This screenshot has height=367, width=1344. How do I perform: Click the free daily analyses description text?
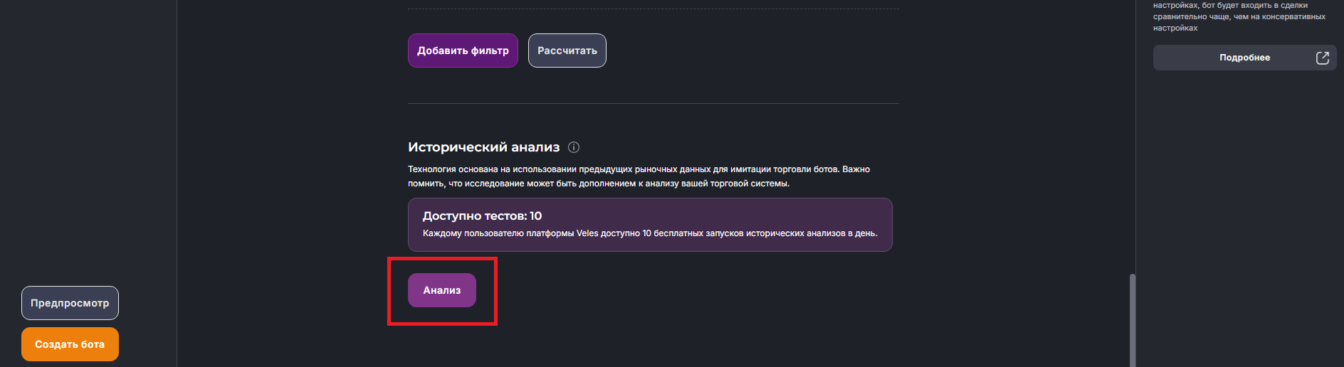(650, 233)
